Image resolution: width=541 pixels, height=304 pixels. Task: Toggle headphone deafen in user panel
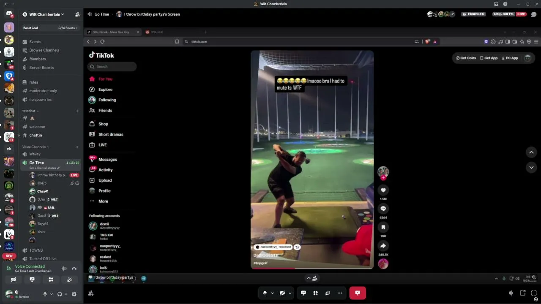[x=60, y=294]
